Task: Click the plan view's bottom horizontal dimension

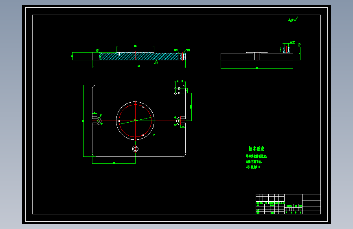Action: [x=114, y=163]
